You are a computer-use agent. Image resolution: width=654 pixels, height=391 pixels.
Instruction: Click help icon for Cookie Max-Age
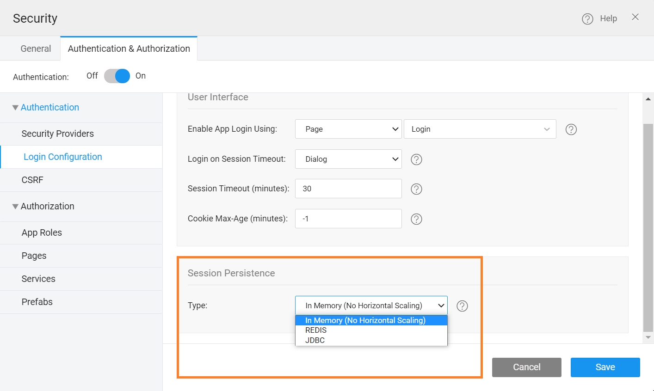416,219
